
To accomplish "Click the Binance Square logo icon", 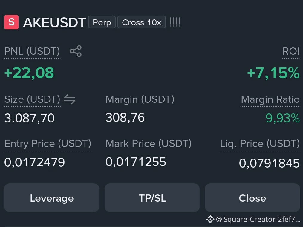I will (x=210, y=219).
